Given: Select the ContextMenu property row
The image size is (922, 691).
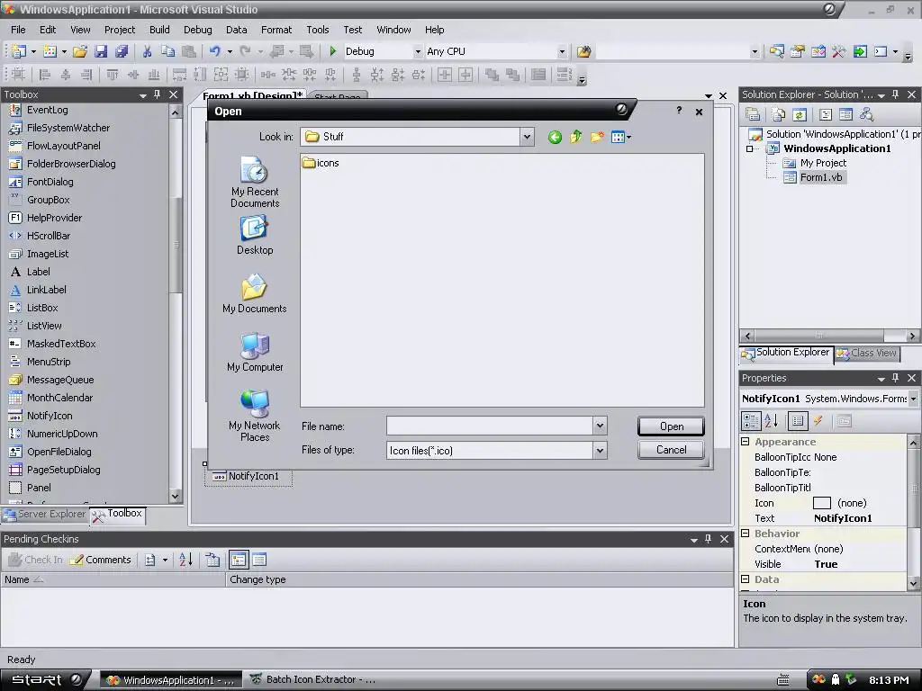Looking at the screenshot, I should tap(823, 548).
